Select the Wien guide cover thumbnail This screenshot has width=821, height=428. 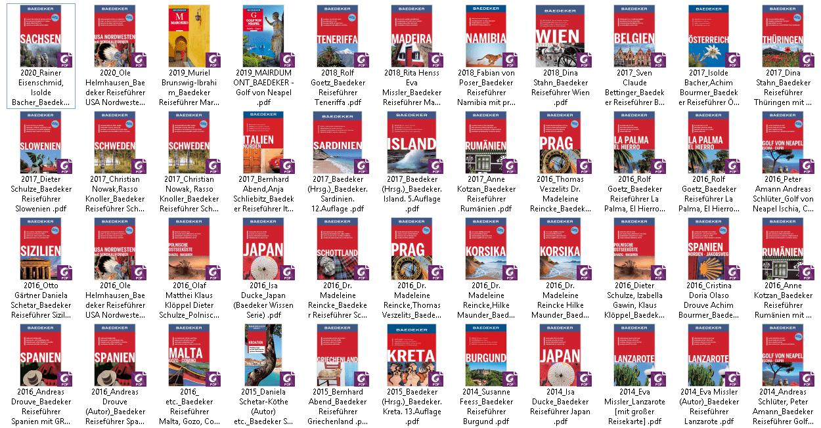561,35
